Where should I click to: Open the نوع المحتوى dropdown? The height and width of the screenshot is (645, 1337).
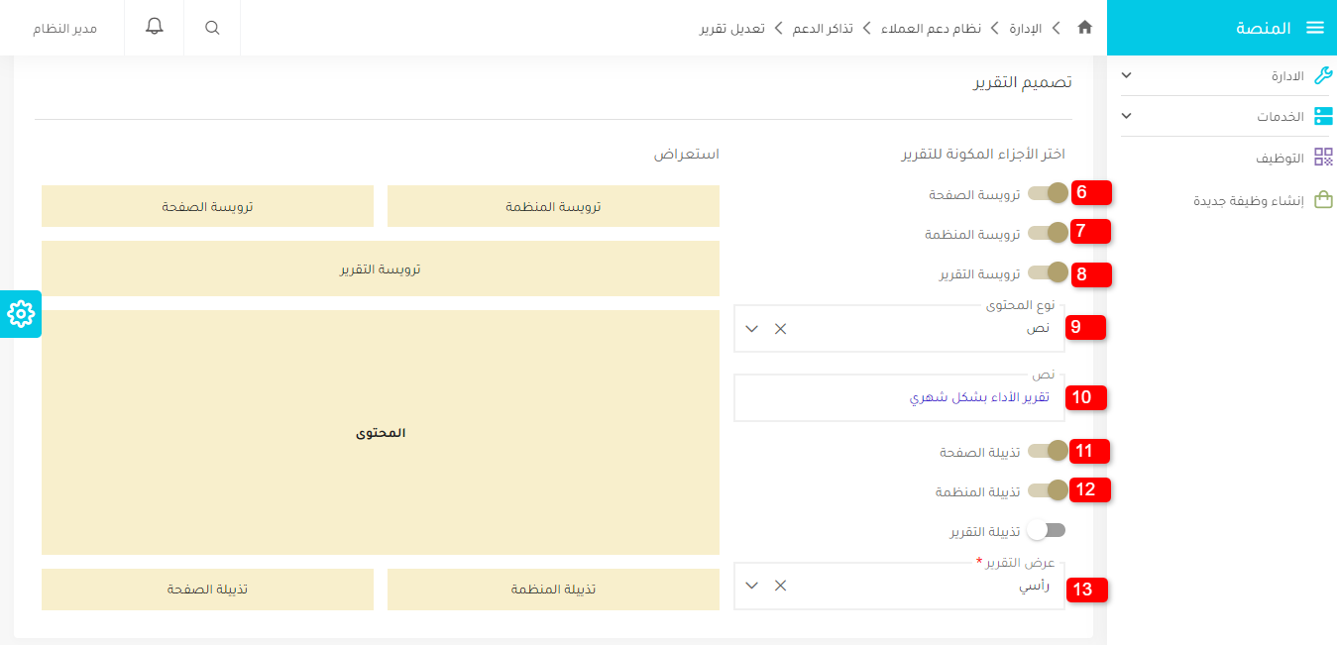pyautogui.click(x=751, y=328)
